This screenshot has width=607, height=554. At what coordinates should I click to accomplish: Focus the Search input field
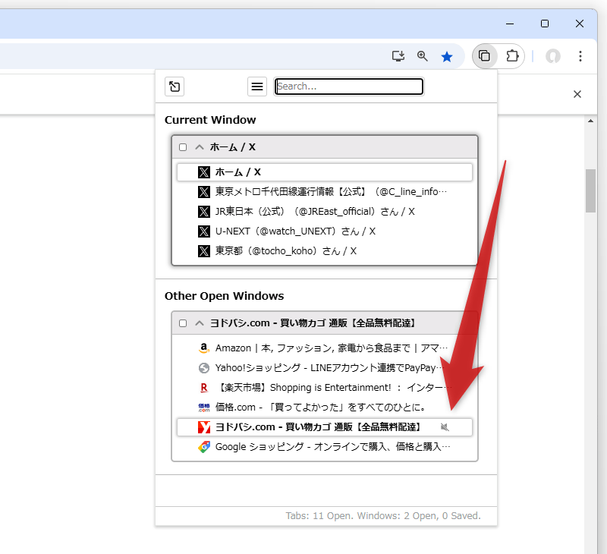click(x=349, y=87)
